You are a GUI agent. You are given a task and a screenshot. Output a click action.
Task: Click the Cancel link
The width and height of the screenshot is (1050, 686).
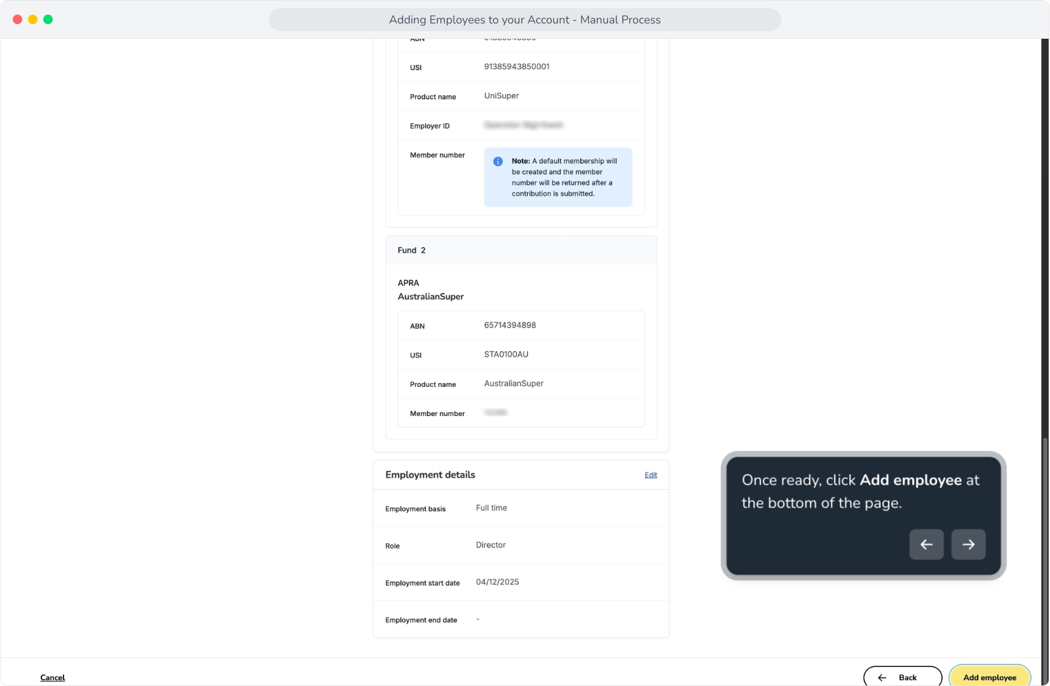(53, 678)
